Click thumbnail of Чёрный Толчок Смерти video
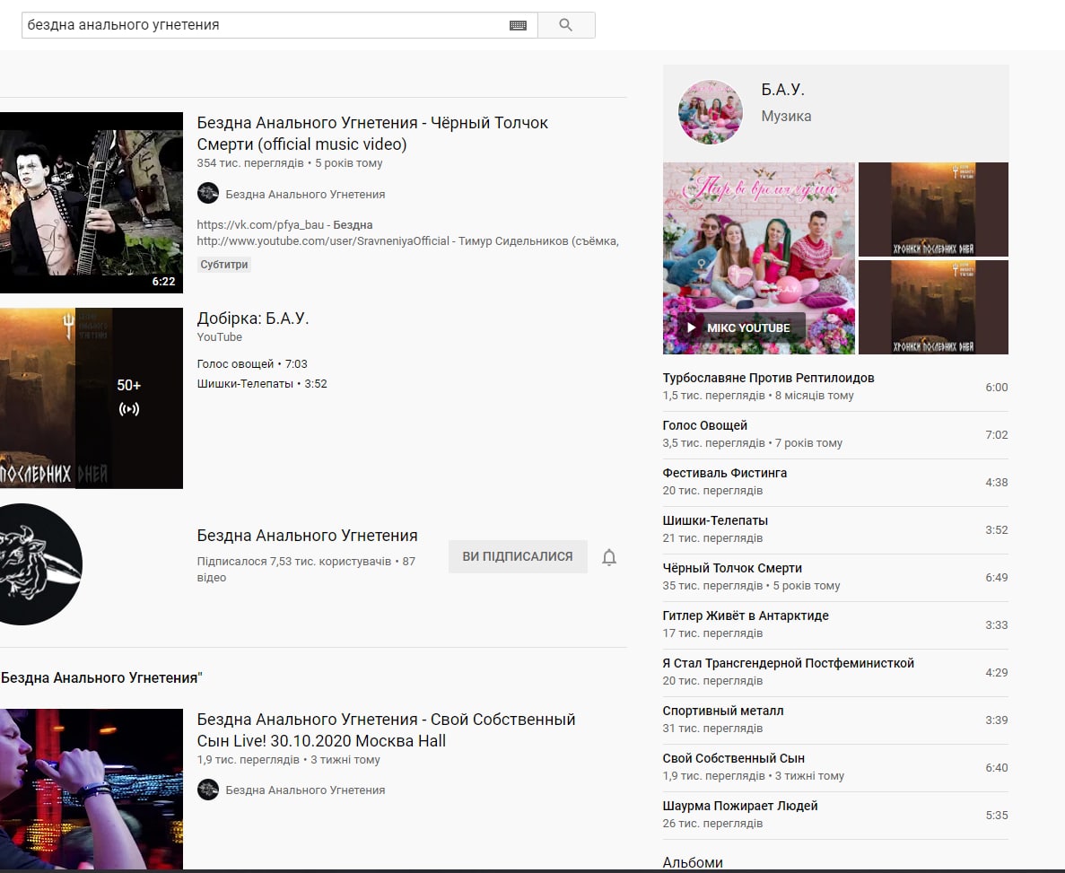The image size is (1065, 873). [x=92, y=203]
